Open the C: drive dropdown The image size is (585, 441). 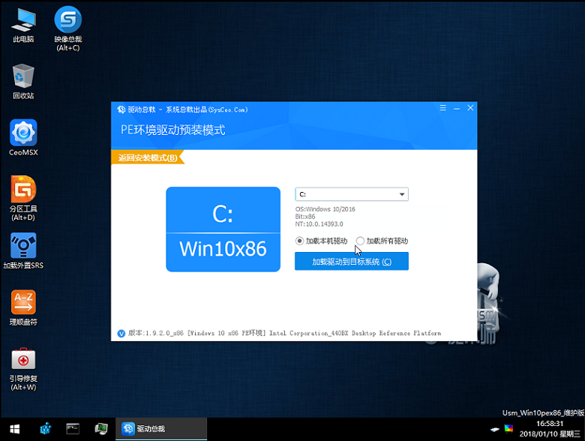coord(352,194)
